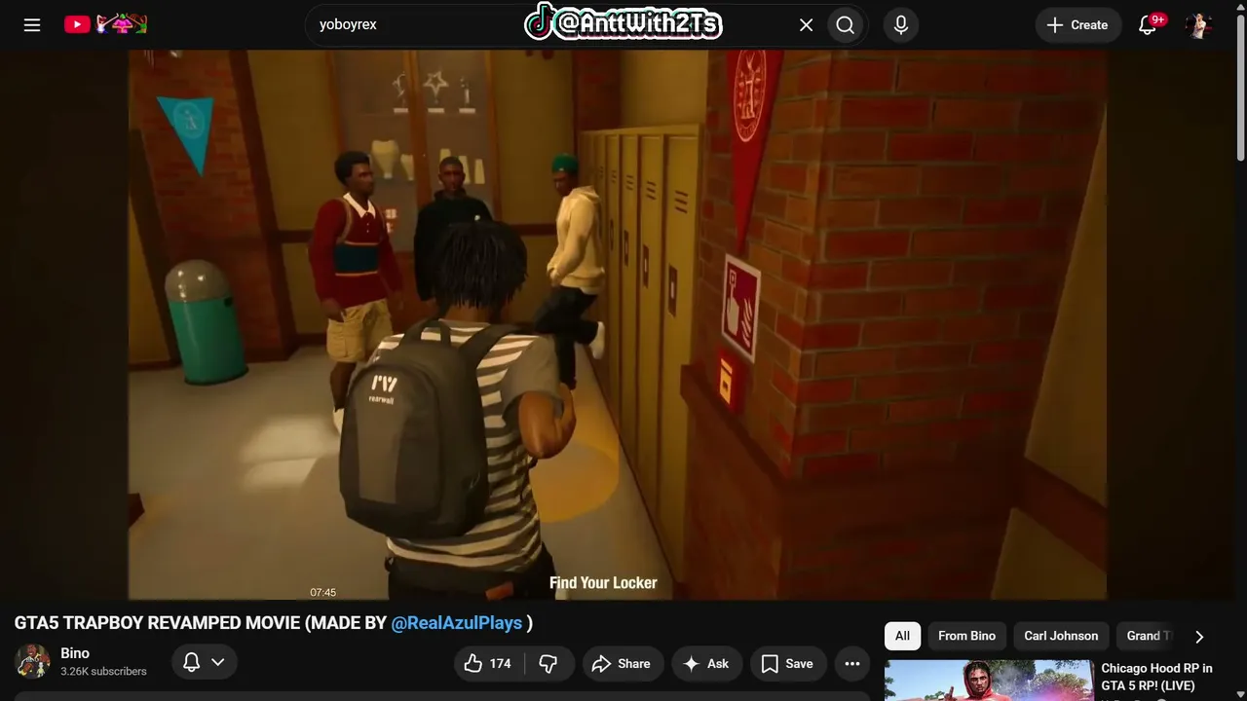Share this video
Image resolution: width=1247 pixels, height=701 pixels.
click(x=623, y=663)
